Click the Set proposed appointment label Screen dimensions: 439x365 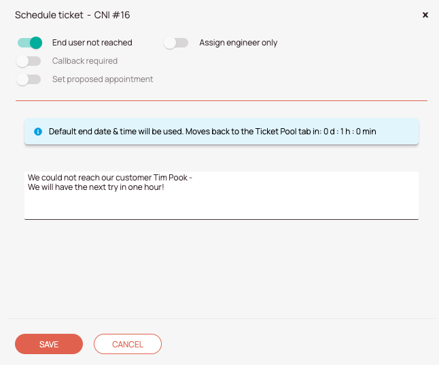(x=103, y=79)
